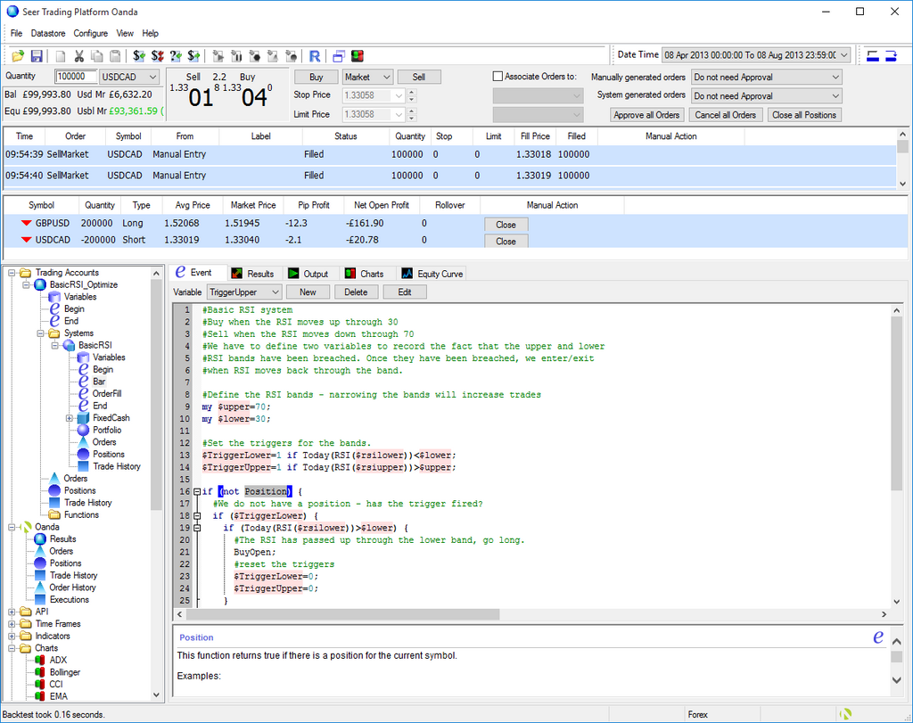This screenshot has width=913, height=723.
Task: Click the save disk toolbar icon
Action: click(x=37, y=55)
